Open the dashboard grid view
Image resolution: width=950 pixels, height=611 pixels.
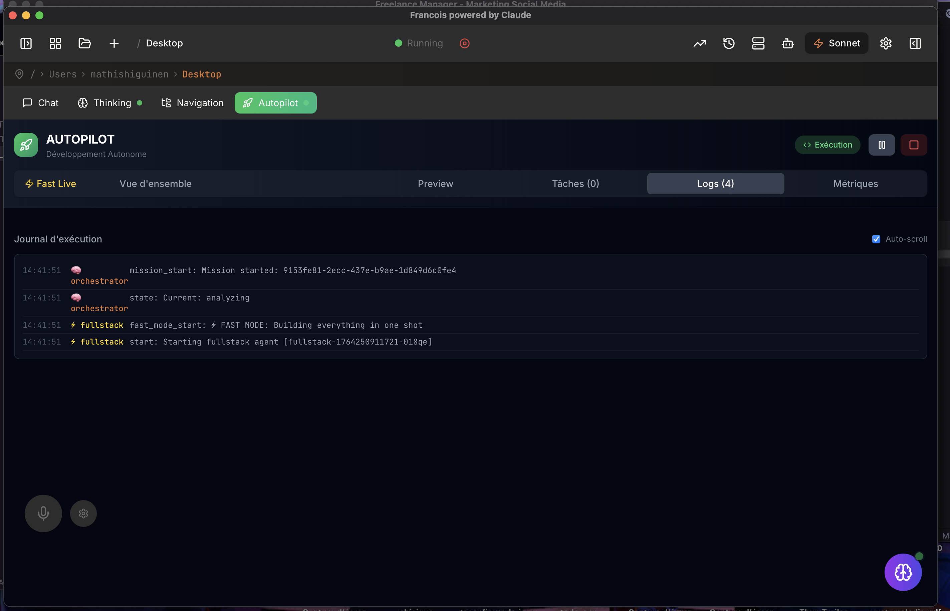(x=55, y=43)
